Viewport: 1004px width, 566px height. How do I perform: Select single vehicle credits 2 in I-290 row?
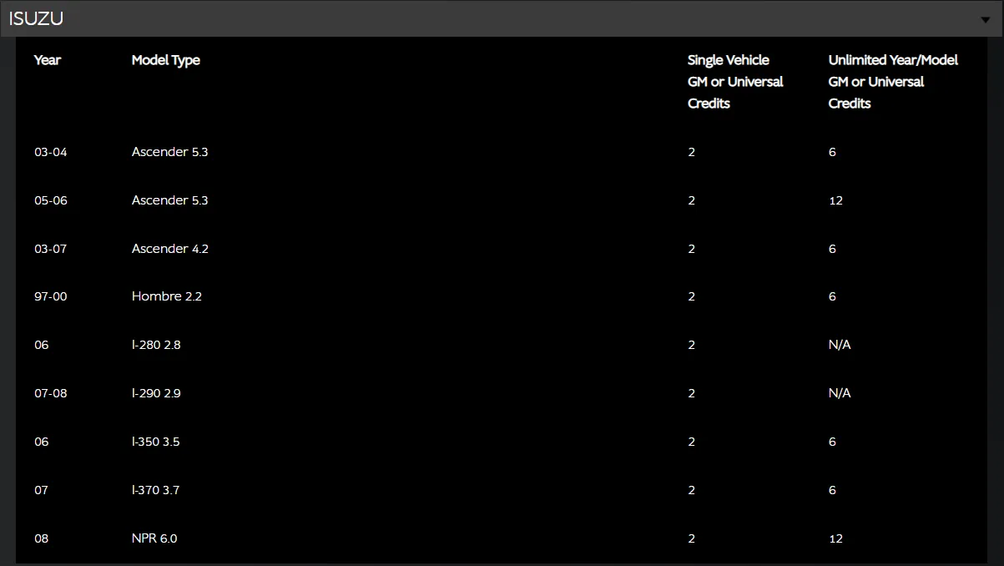pyautogui.click(x=692, y=393)
